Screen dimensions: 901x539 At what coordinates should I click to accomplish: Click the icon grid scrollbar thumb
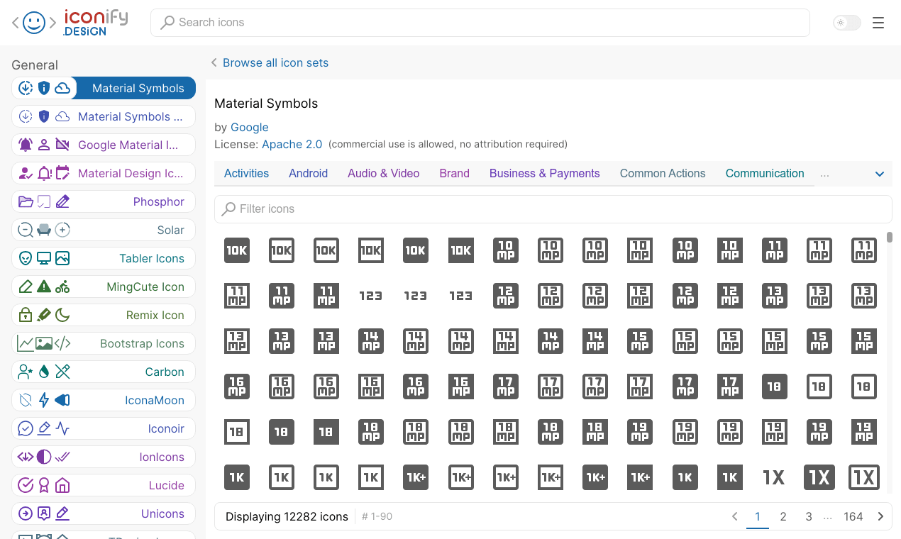[890, 237]
